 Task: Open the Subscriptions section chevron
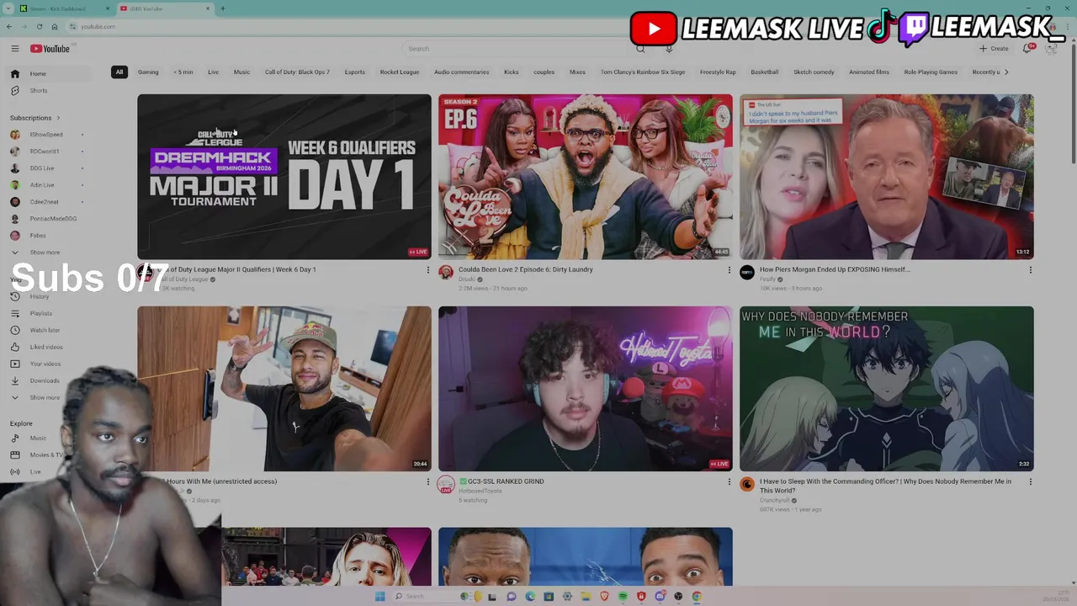[58, 118]
